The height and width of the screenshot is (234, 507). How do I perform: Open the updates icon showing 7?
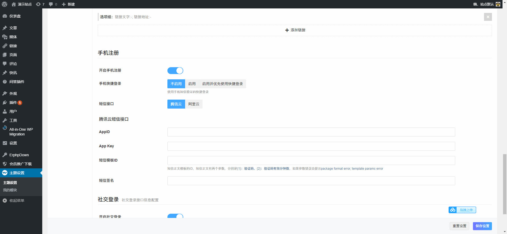[39, 4]
